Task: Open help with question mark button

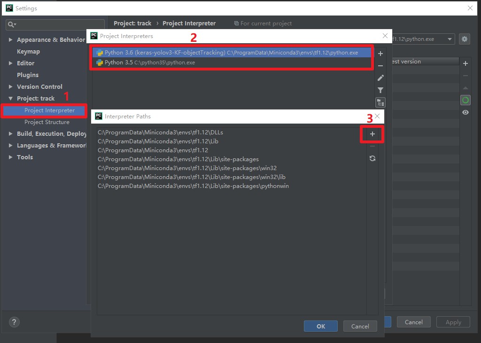Action: coord(14,322)
